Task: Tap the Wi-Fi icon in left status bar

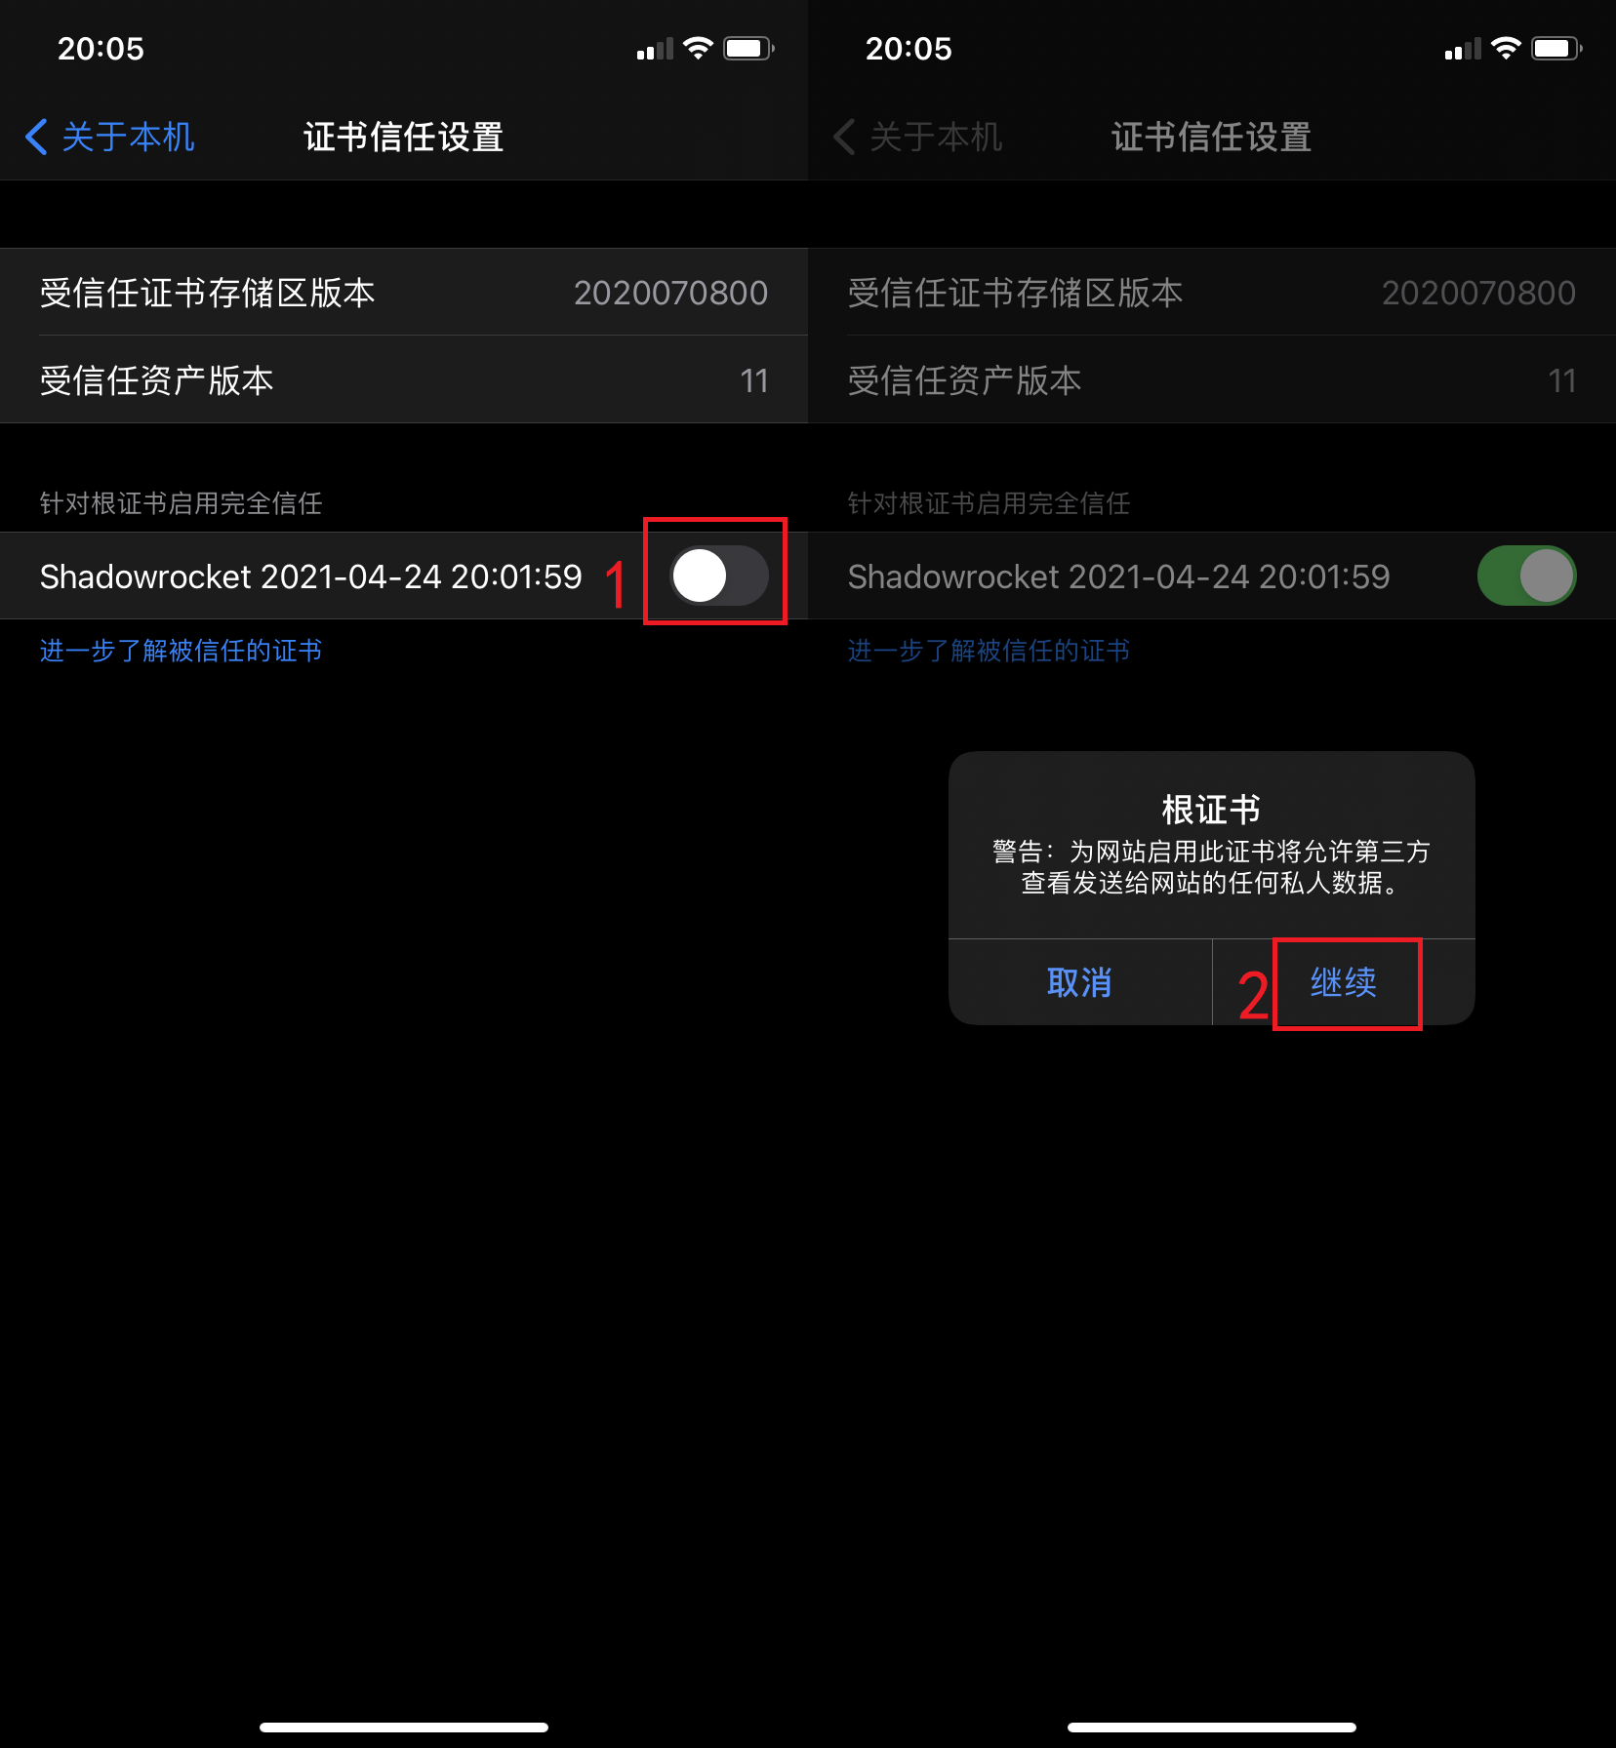Action: pyautogui.click(x=698, y=48)
